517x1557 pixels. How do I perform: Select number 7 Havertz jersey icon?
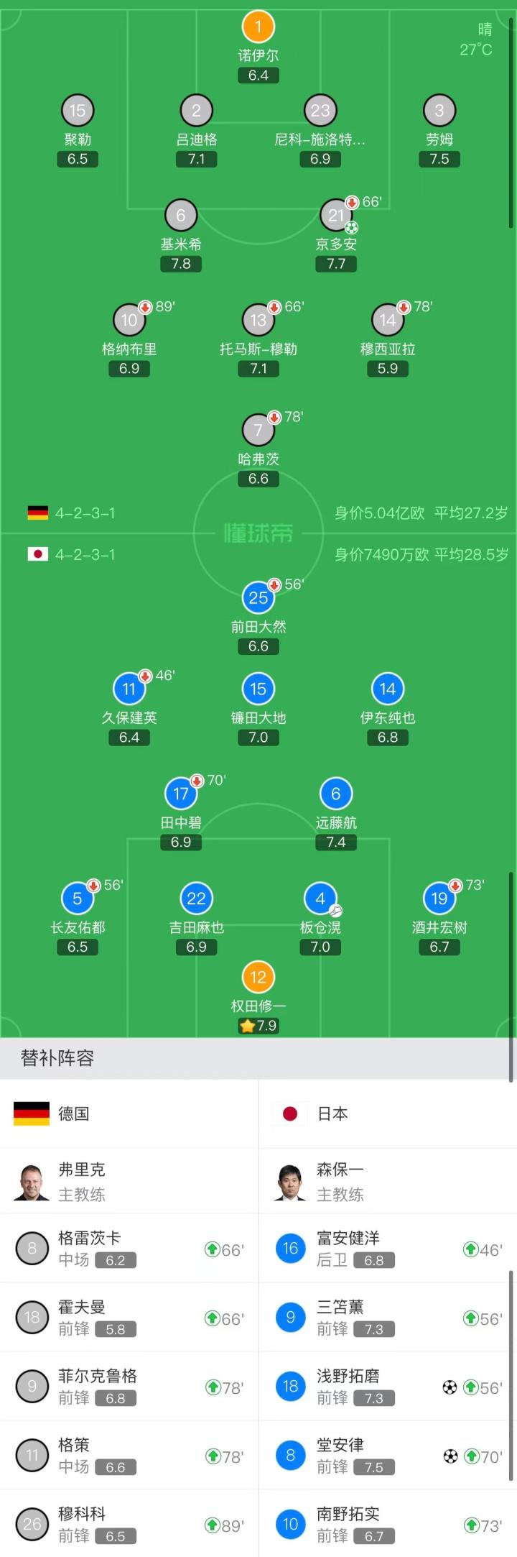tap(258, 431)
